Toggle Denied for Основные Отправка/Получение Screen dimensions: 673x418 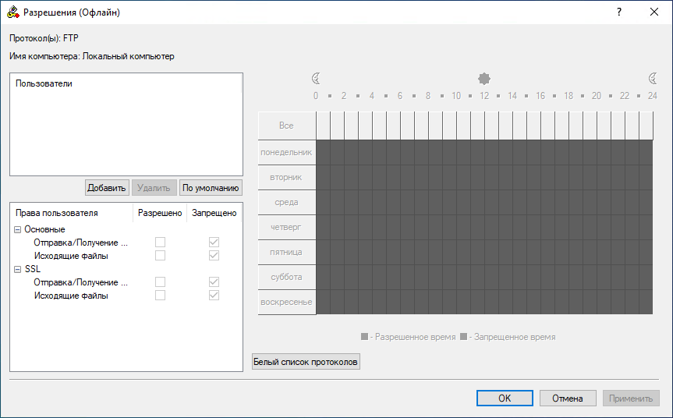point(214,242)
